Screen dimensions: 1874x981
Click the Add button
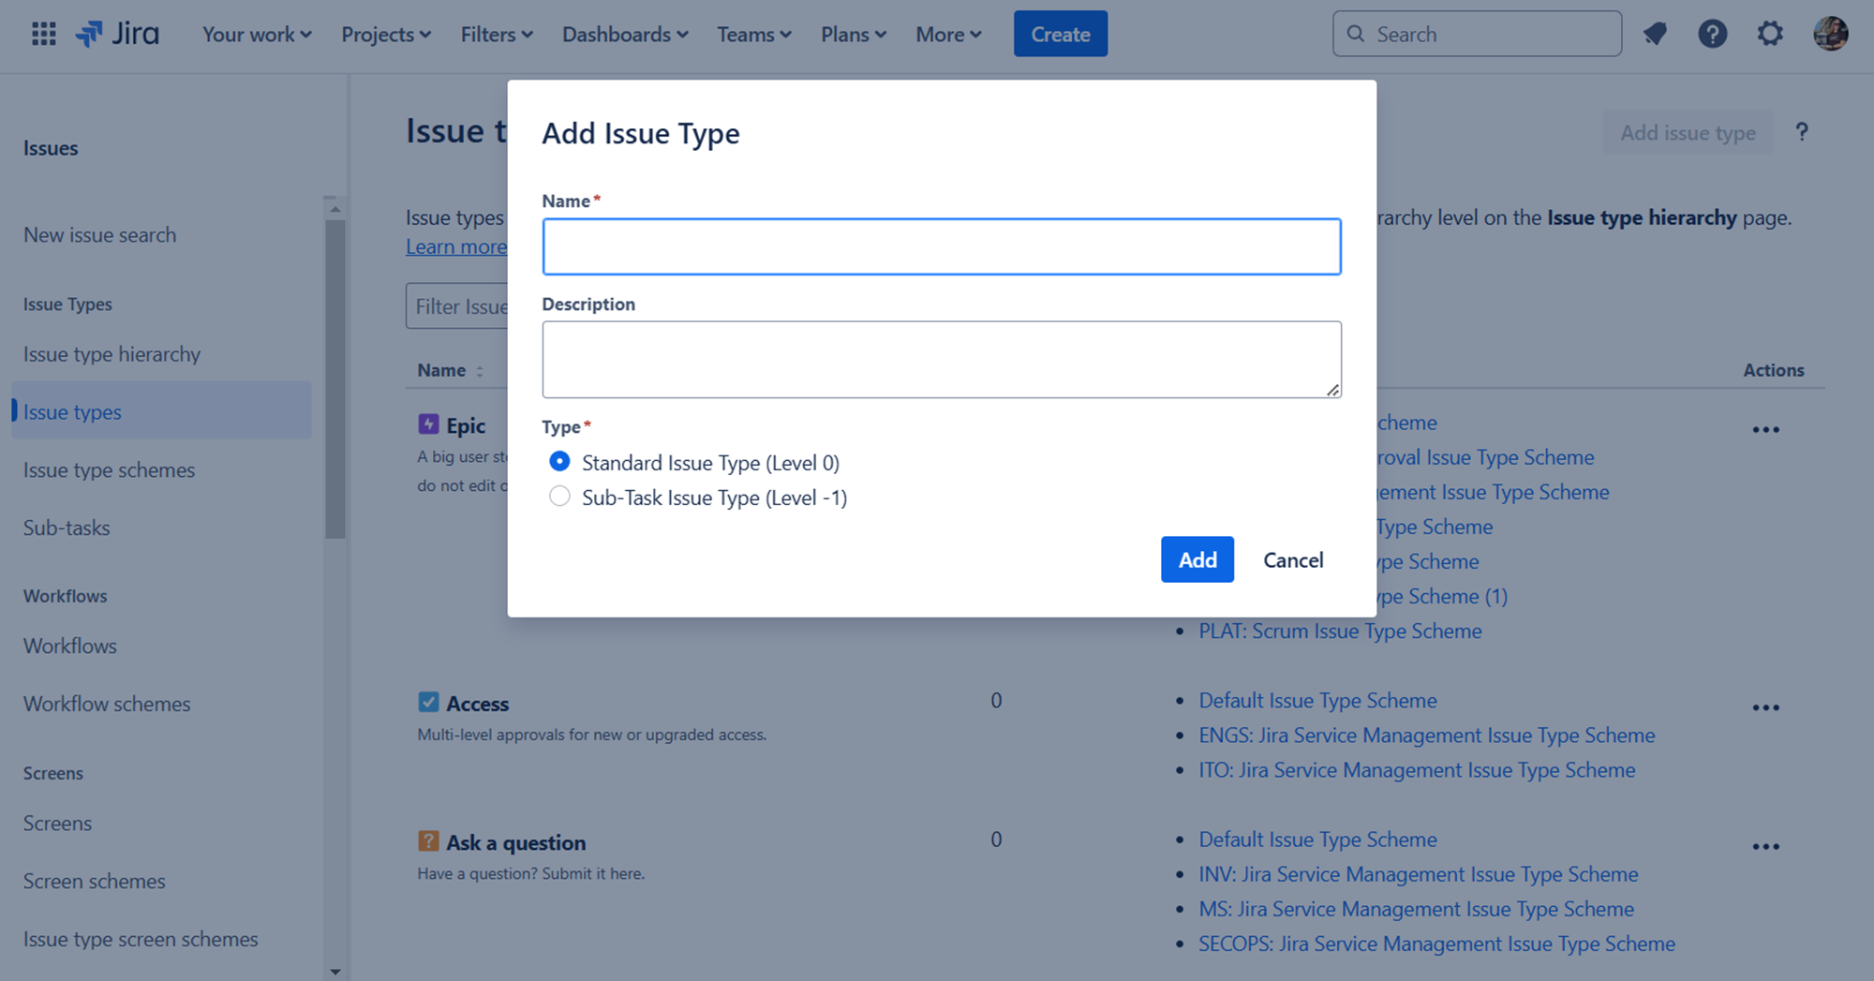point(1197,559)
